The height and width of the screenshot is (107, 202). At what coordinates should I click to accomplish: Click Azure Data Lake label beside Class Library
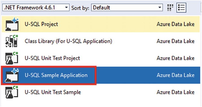coord(175,41)
